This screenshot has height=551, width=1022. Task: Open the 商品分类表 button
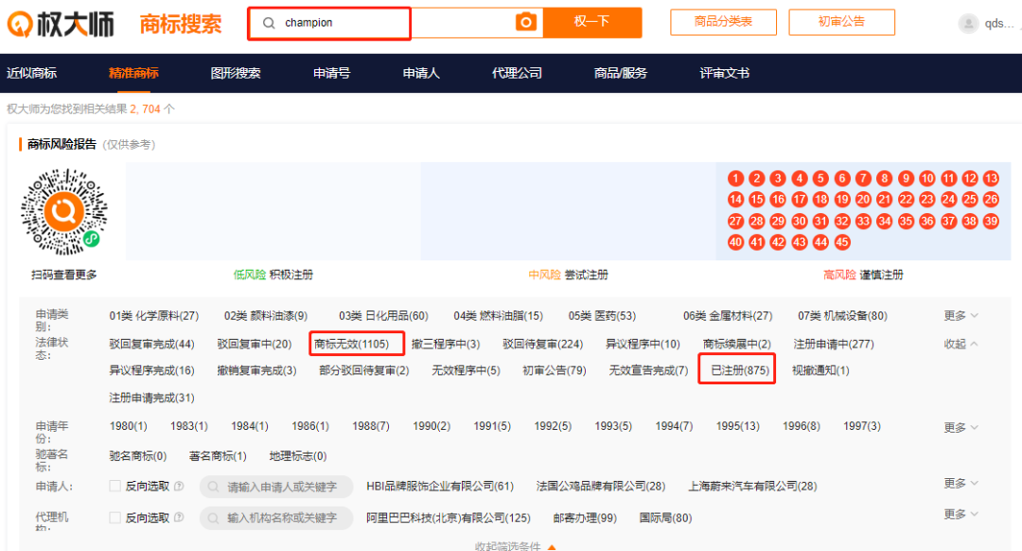coord(724,22)
